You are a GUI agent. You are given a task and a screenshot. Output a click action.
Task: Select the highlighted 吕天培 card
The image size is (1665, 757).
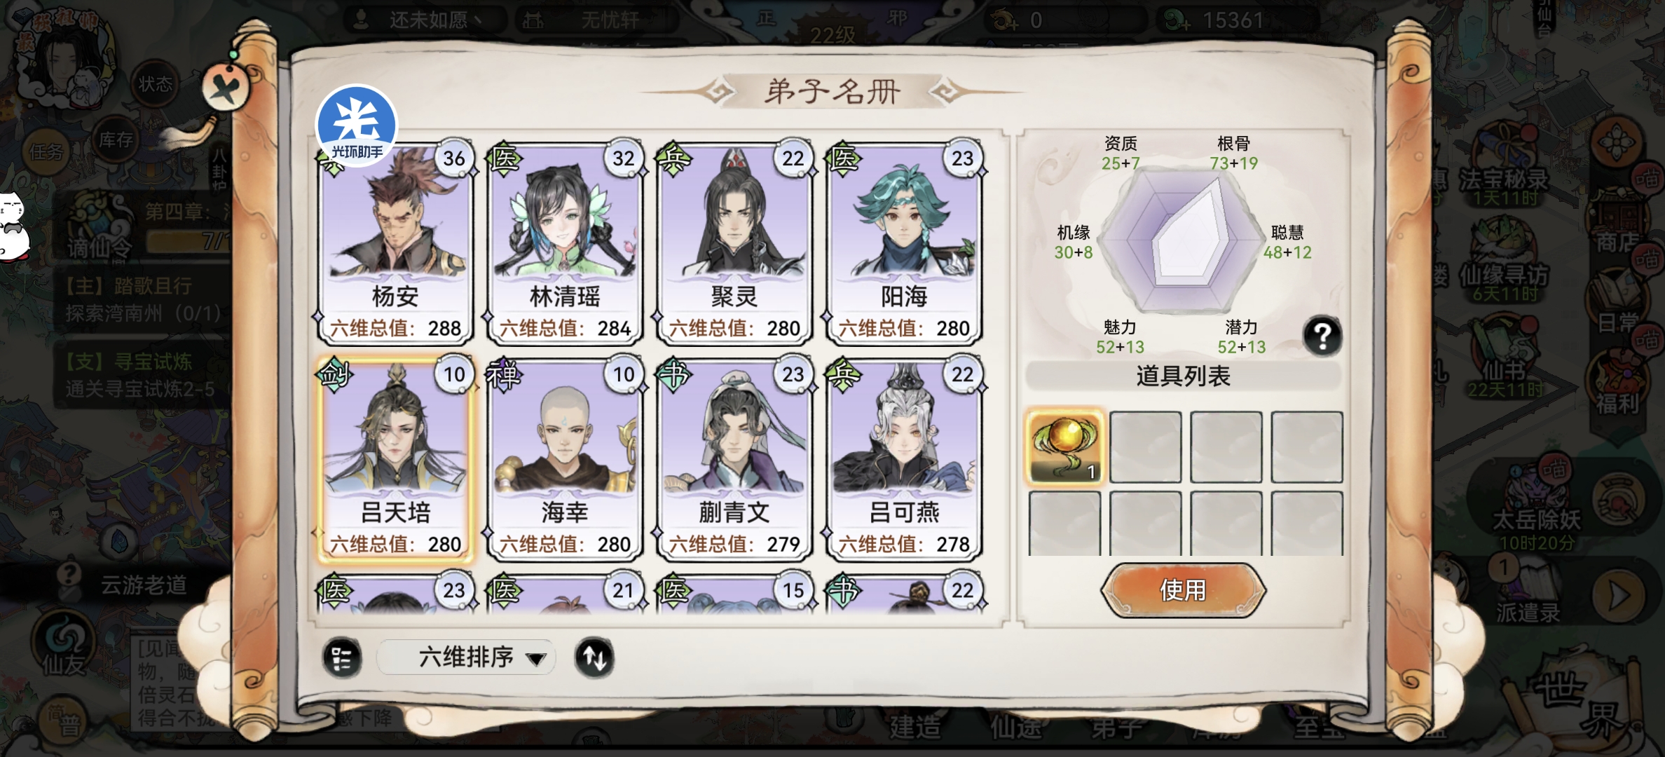pyautogui.click(x=395, y=460)
